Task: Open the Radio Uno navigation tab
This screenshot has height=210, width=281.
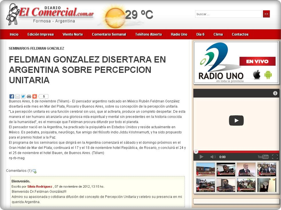Action: point(179,34)
